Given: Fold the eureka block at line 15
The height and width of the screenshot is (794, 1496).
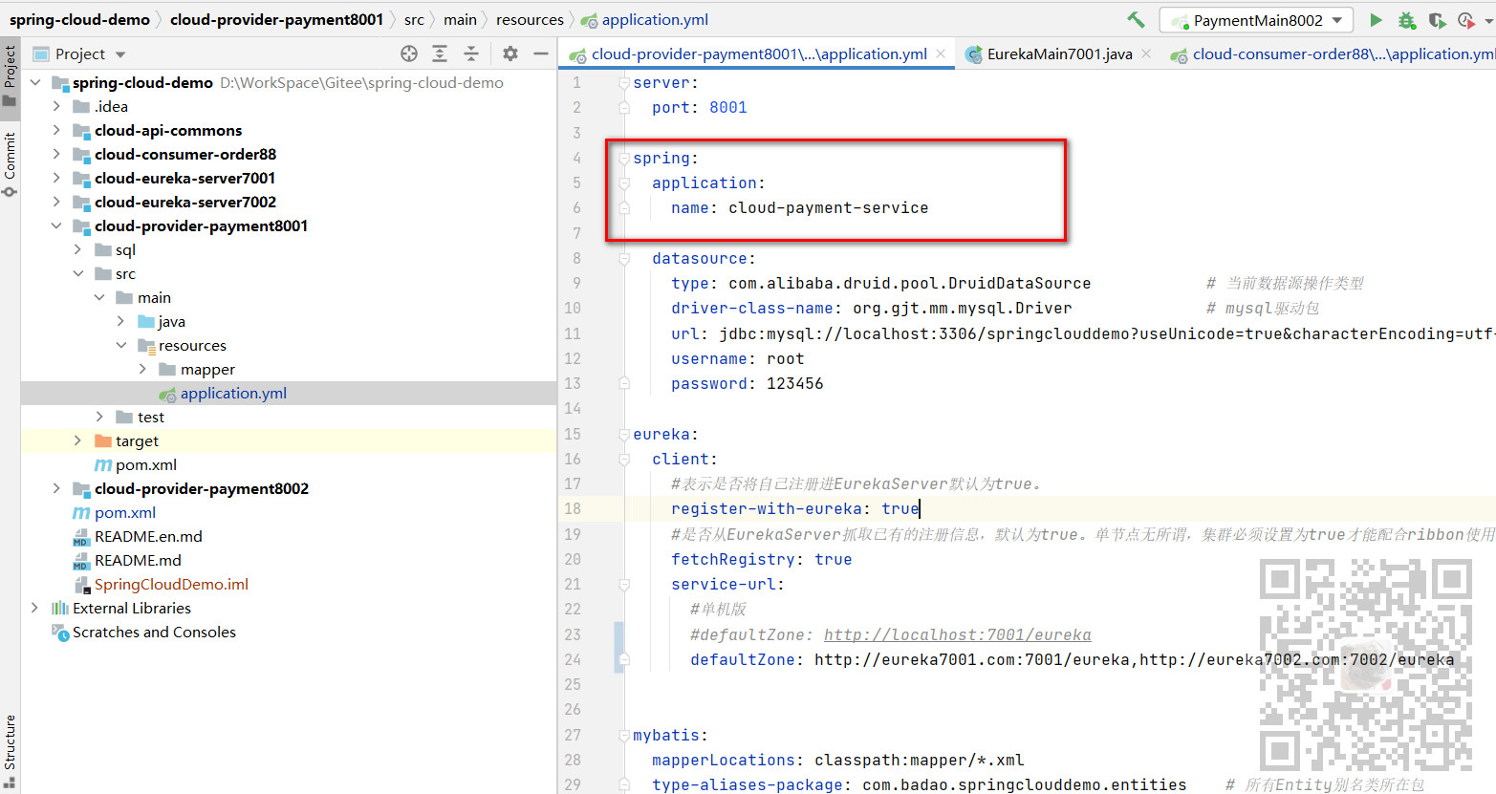Looking at the screenshot, I should (623, 435).
